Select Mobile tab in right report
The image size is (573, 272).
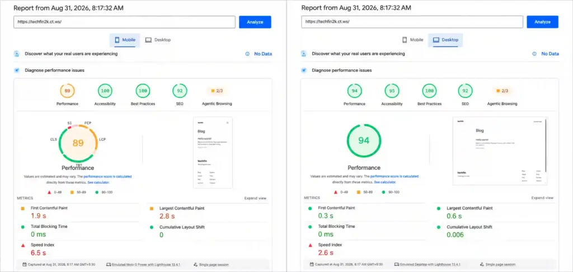412,40
